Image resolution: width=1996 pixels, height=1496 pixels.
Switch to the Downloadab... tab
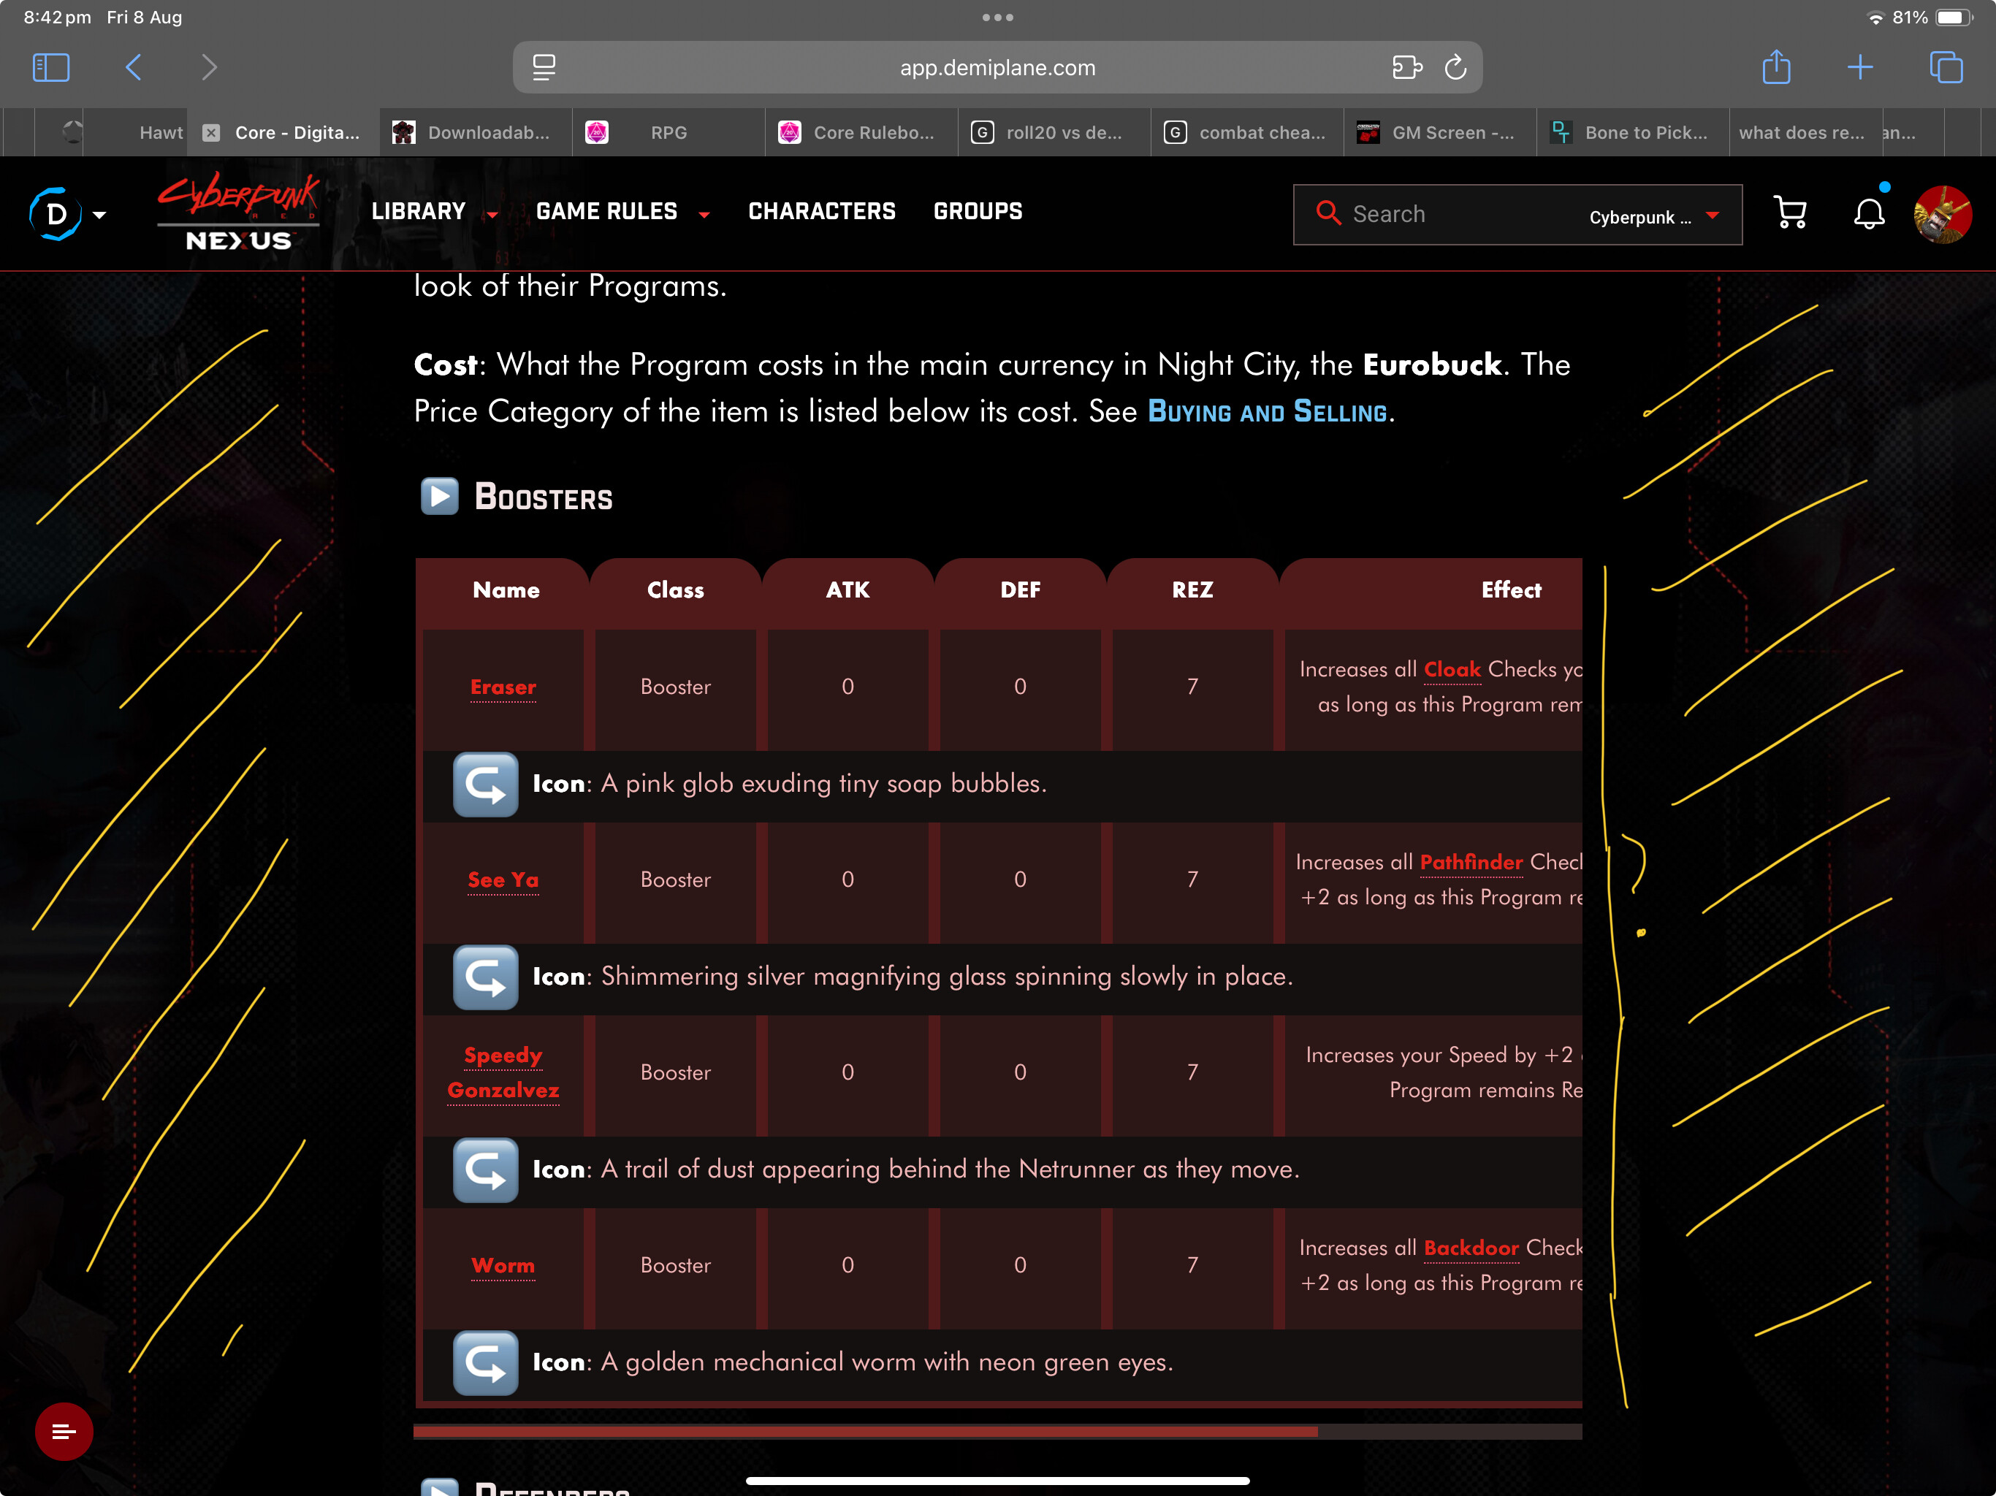pyautogui.click(x=476, y=133)
